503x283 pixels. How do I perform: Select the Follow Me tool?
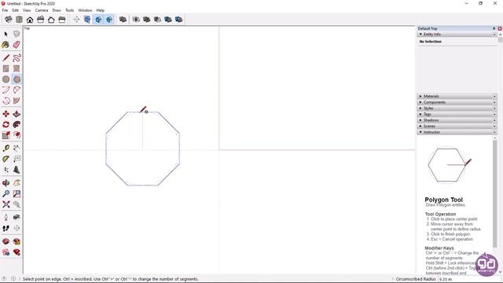(17, 124)
